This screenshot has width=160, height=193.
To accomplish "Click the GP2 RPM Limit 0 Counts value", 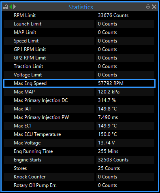I will [107, 58].
